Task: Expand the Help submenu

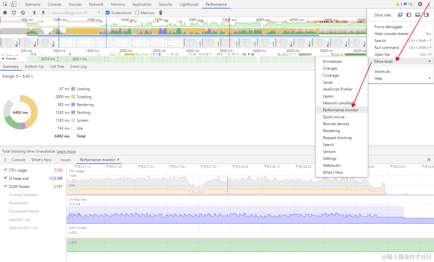Action: coord(401,79)
